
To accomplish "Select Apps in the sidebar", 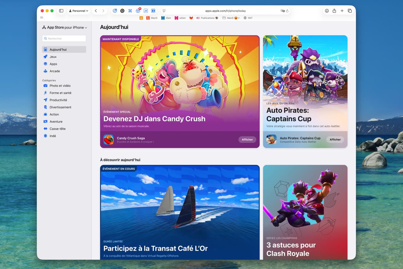I will click(53, 64).
